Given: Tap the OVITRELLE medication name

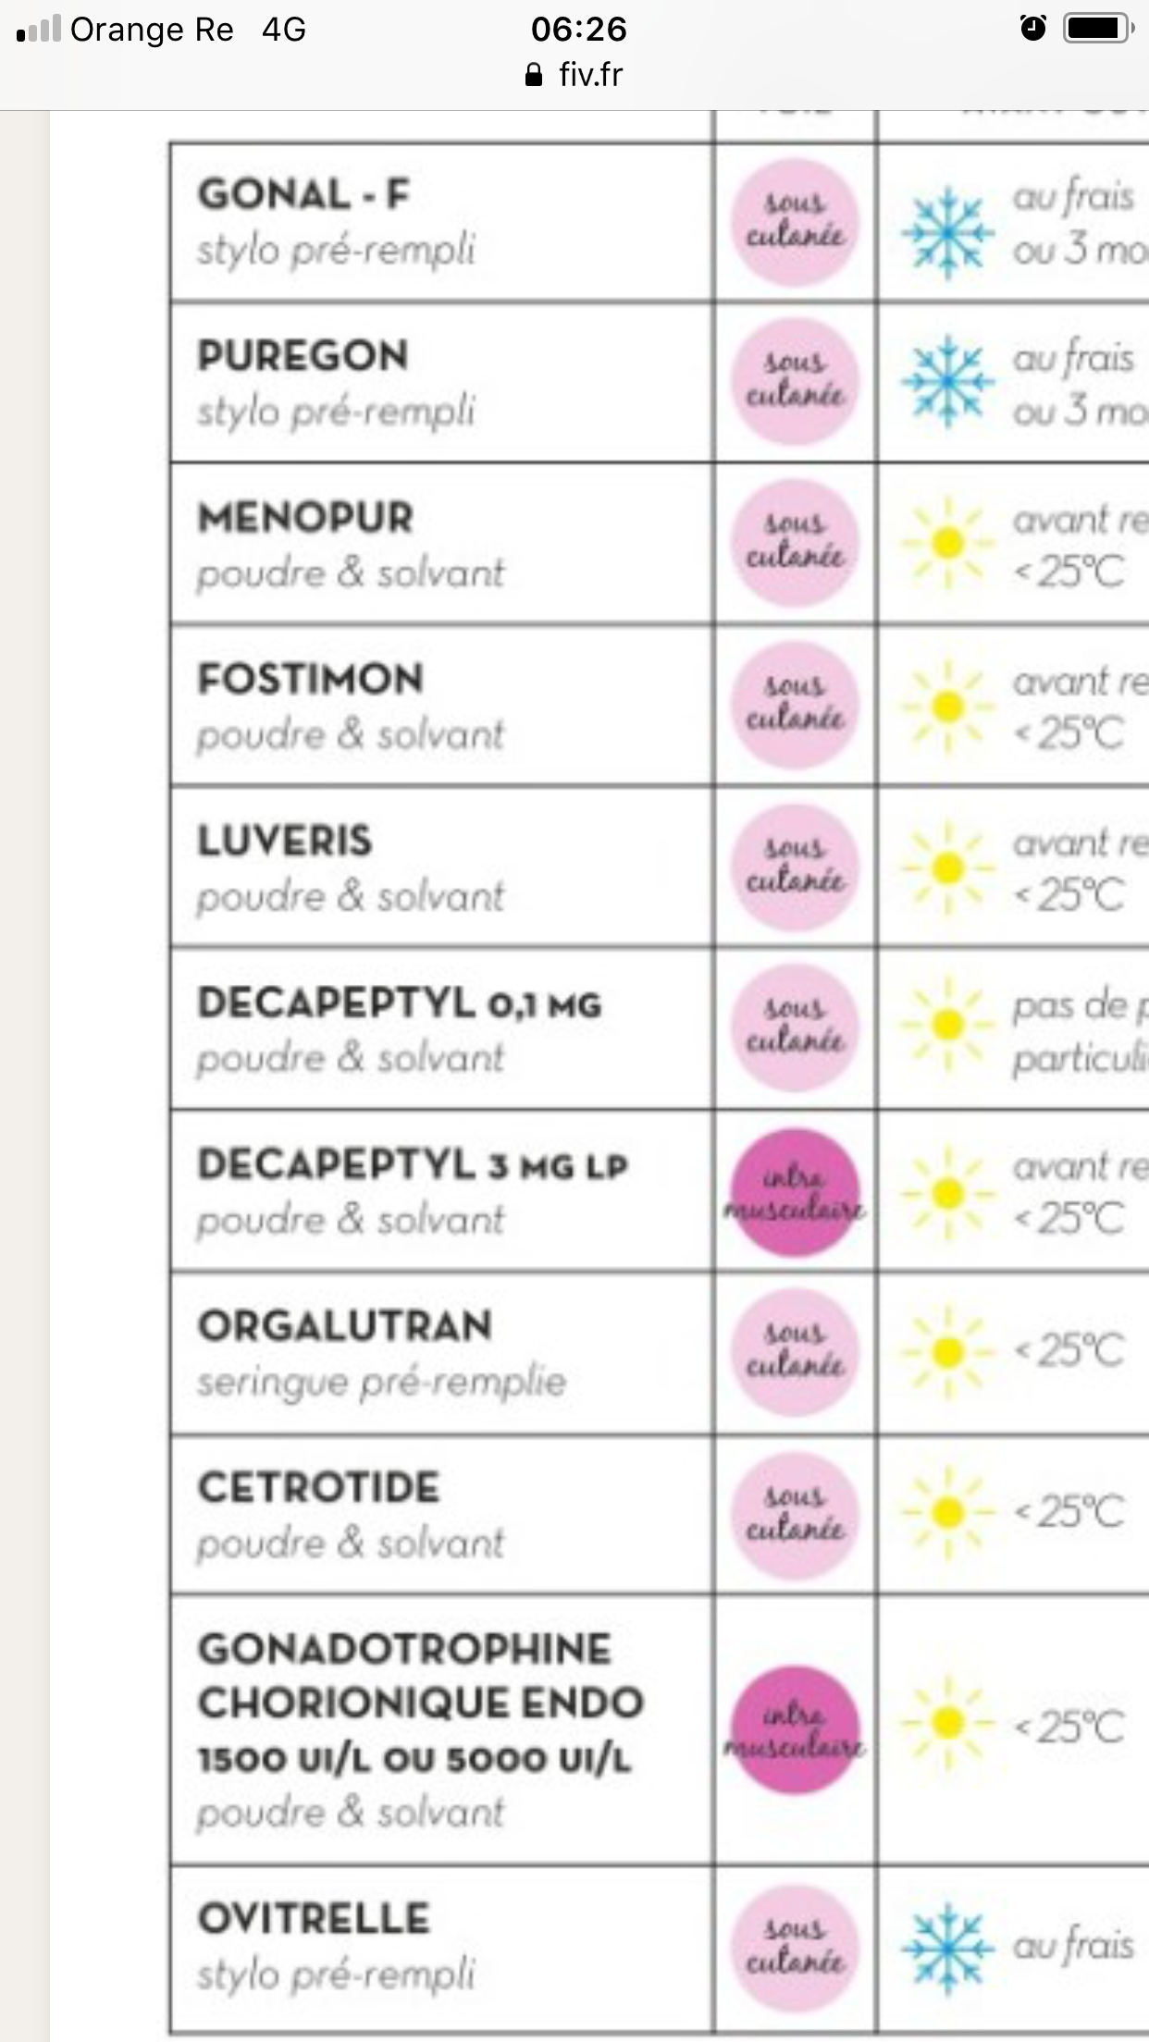Looking at the screenshot, I should 314,1919.
